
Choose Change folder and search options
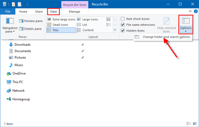(163, 37)
